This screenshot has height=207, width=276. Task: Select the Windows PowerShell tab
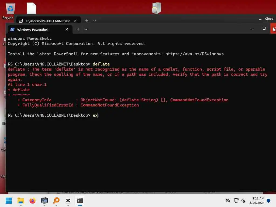coord(40,29)
